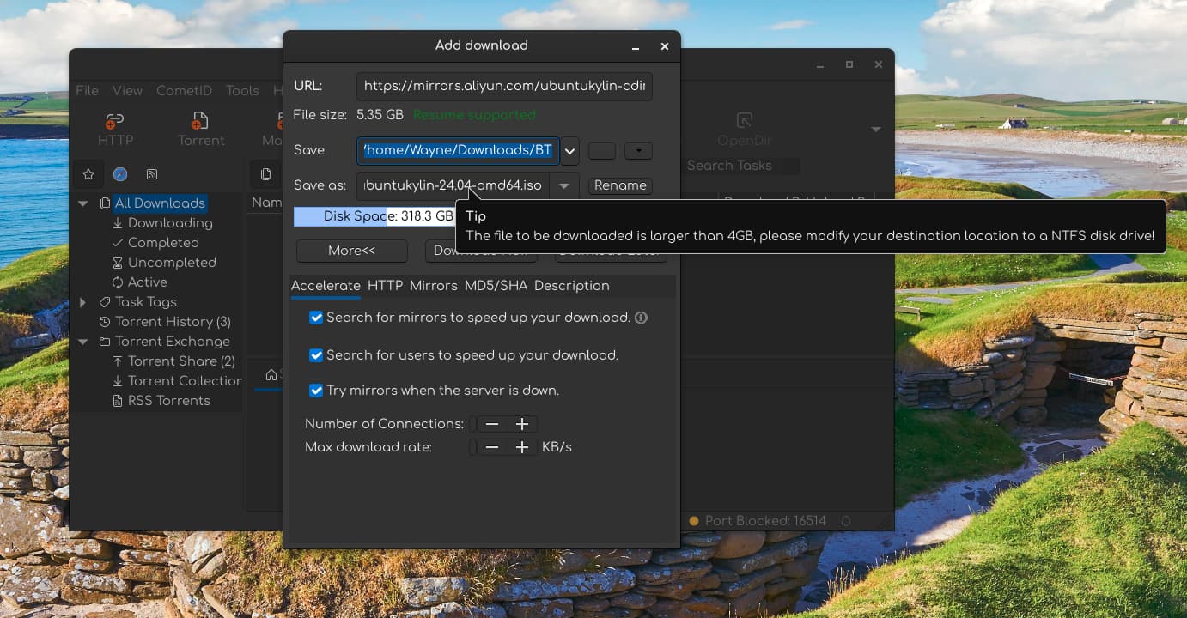Select Downloading in the sidebar tree
Screen dimensions: 1187x618
[x=170, y=223]
